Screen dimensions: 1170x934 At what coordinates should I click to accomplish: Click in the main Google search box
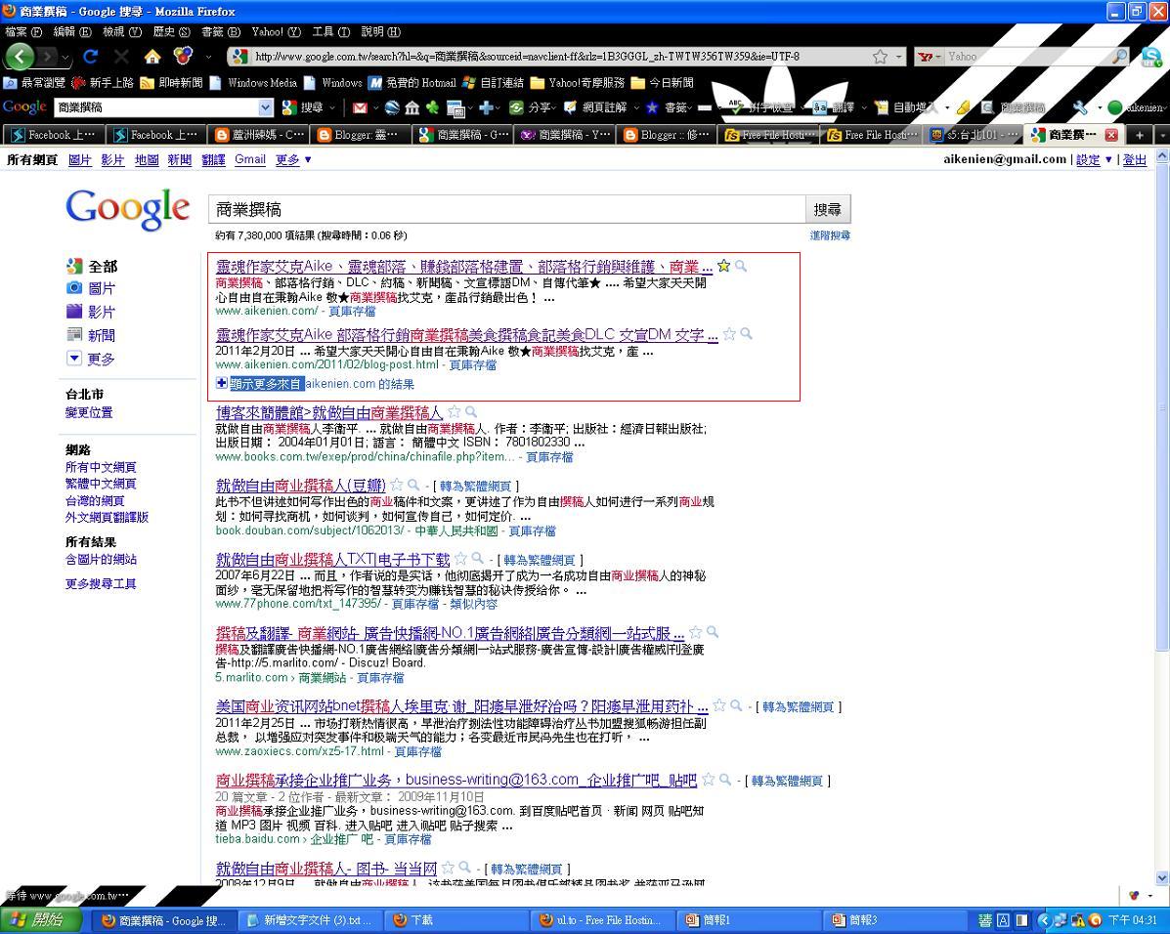pyautogui.click(x=507, y=210)
